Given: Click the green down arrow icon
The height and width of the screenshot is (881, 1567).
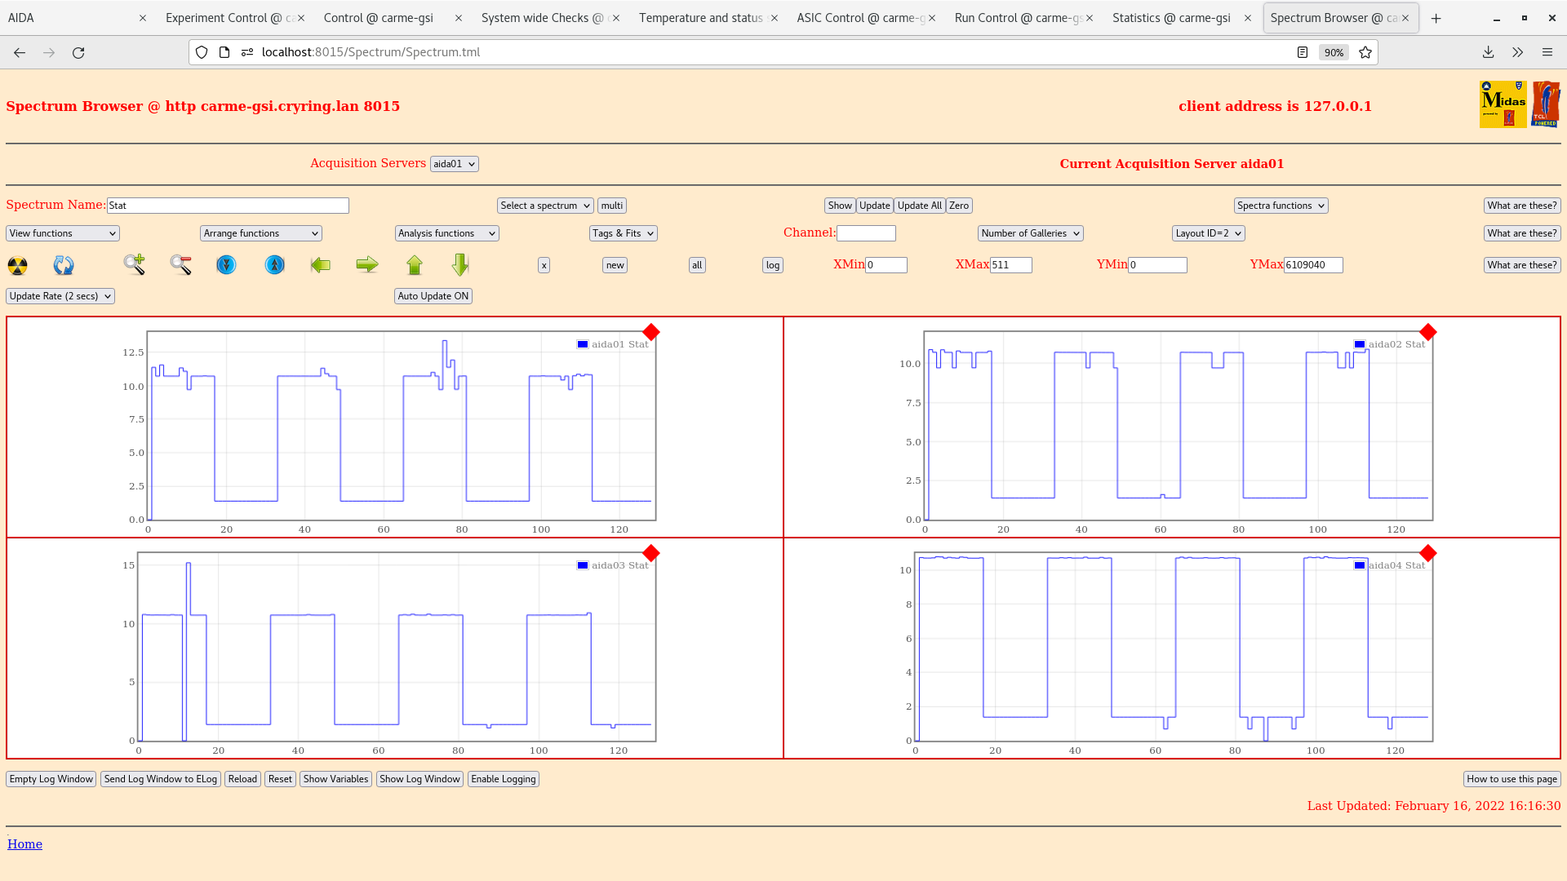Looking at the screenshot, I should (460, 264).
